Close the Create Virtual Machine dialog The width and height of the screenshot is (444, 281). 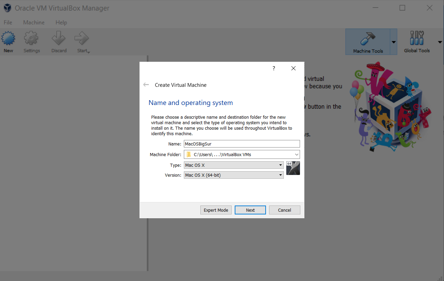(293, 68)
